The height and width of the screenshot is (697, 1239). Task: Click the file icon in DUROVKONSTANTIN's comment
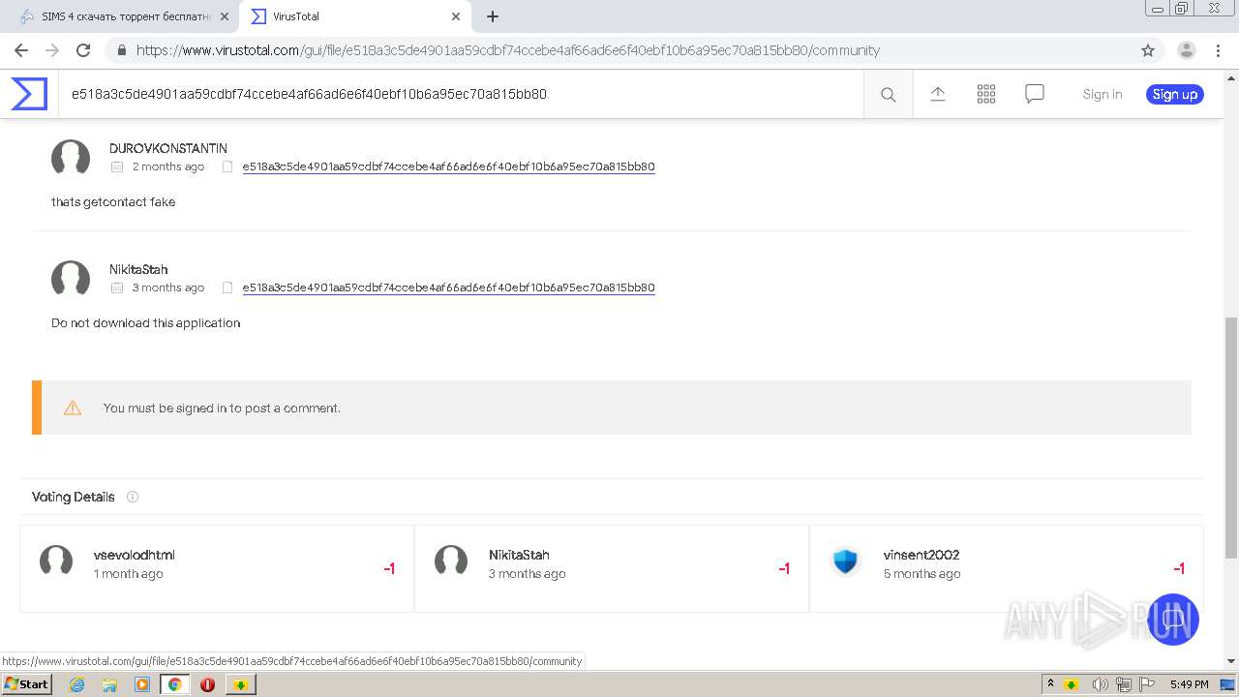click(227, 167)
